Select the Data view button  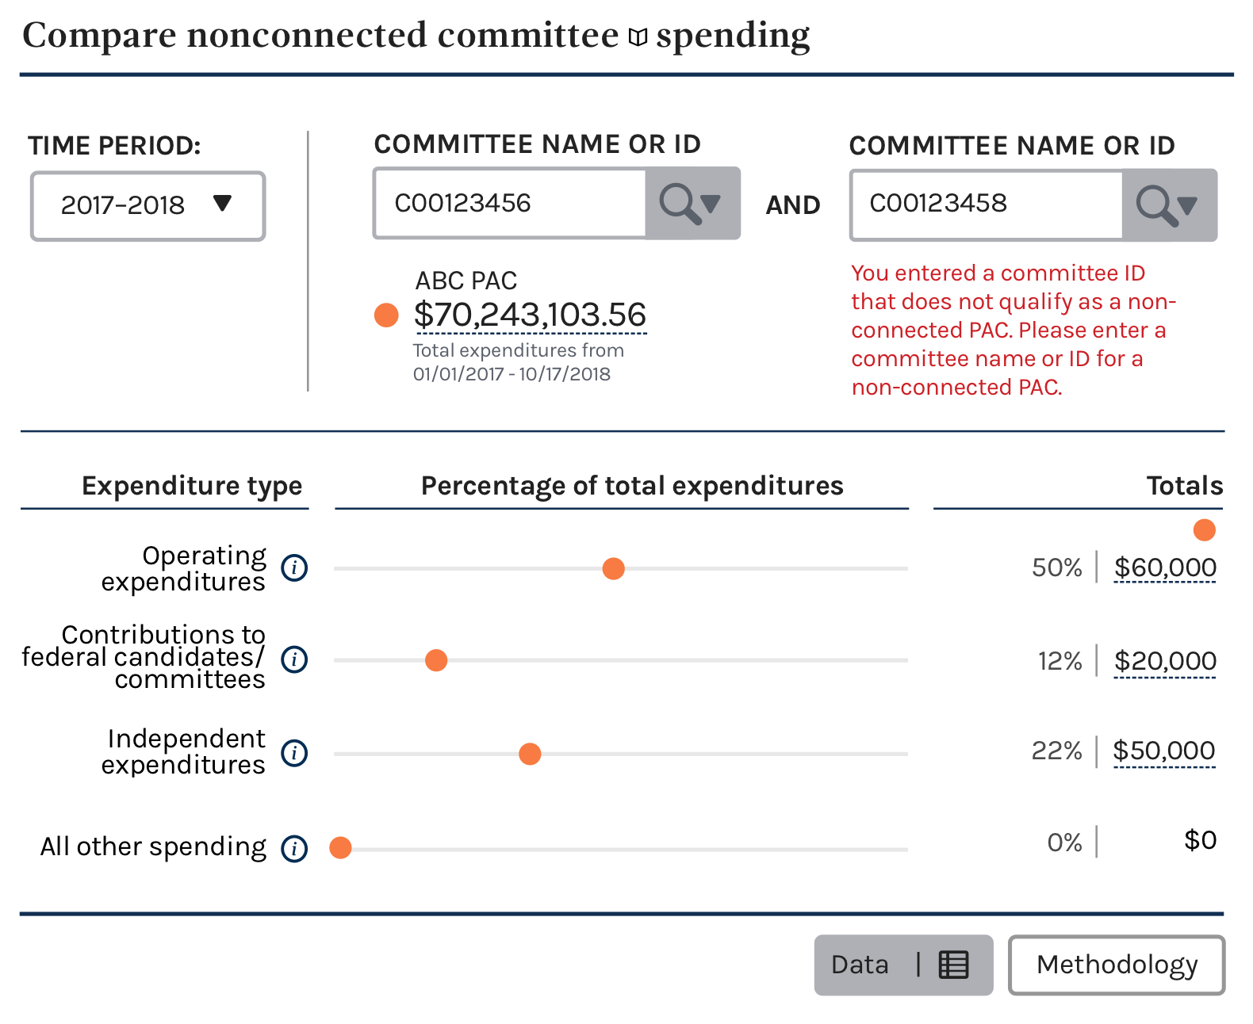click(x=903, y=965)
